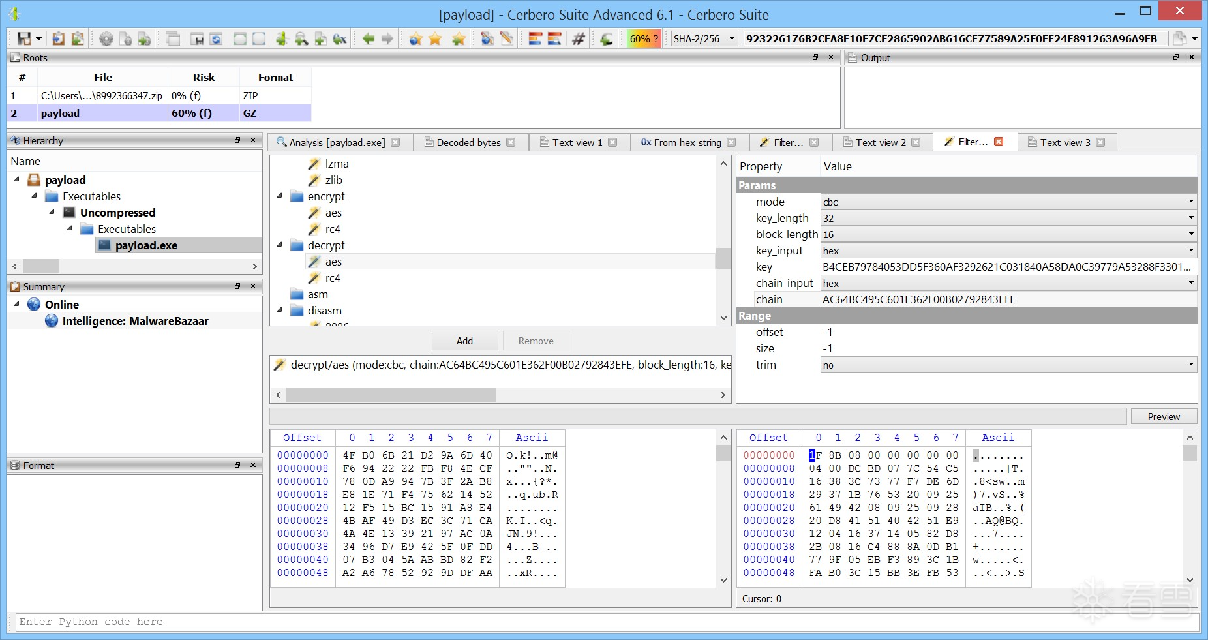The width and height of the screenshot is (1208, 640).
Task: Click the gear settings toolbar icon
Action: 106,38
